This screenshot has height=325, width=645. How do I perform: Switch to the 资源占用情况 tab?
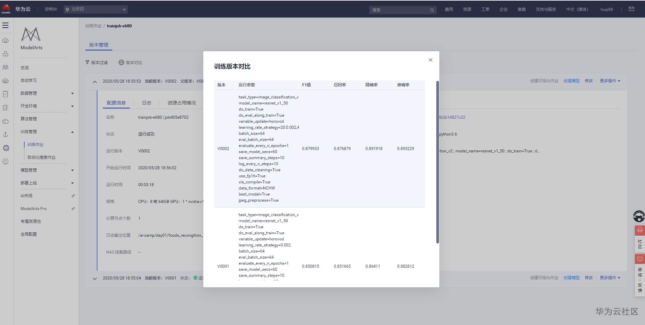pos(181,103)
